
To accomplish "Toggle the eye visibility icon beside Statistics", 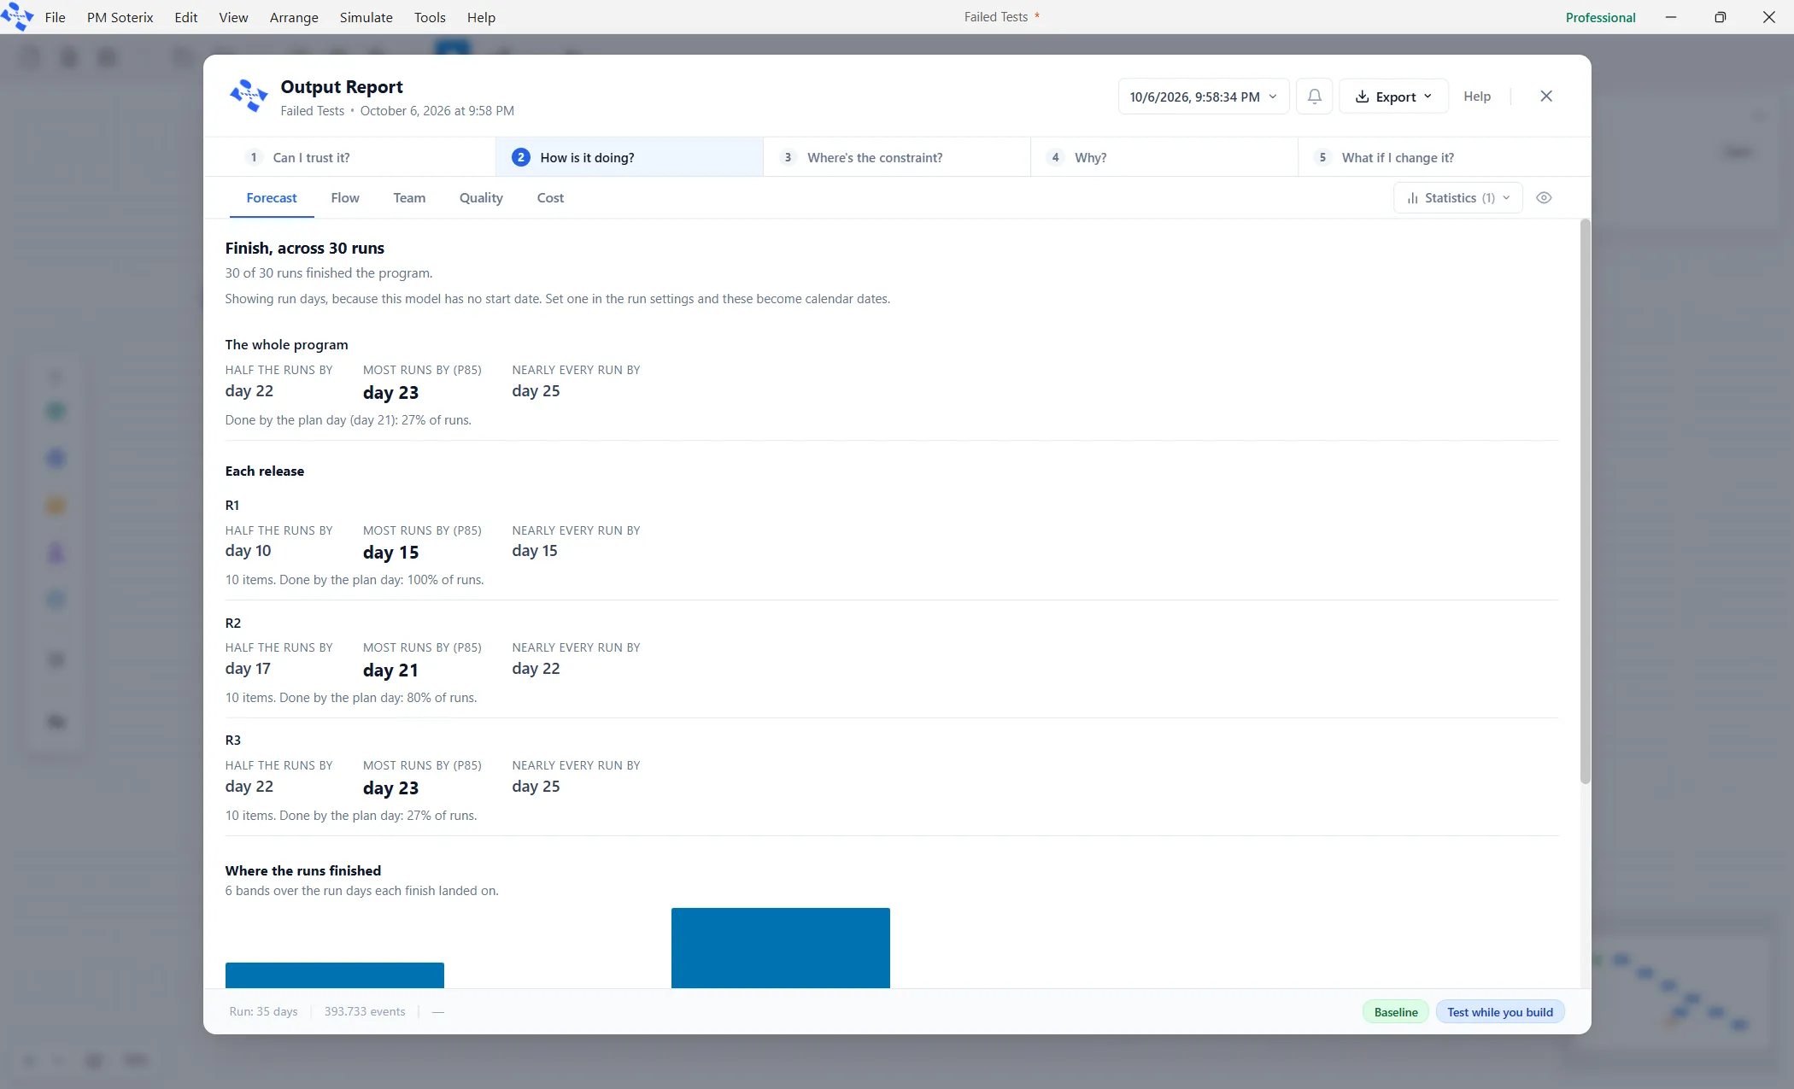I will coord(1544,198).
